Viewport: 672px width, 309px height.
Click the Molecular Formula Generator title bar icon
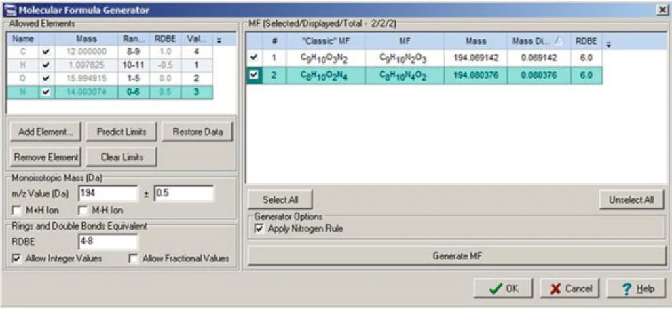click(x=9, y=10)
